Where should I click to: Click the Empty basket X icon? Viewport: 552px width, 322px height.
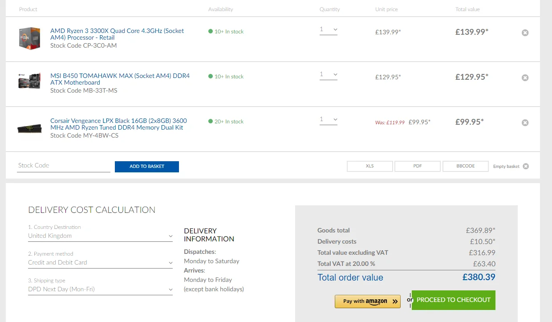(526, 166)
